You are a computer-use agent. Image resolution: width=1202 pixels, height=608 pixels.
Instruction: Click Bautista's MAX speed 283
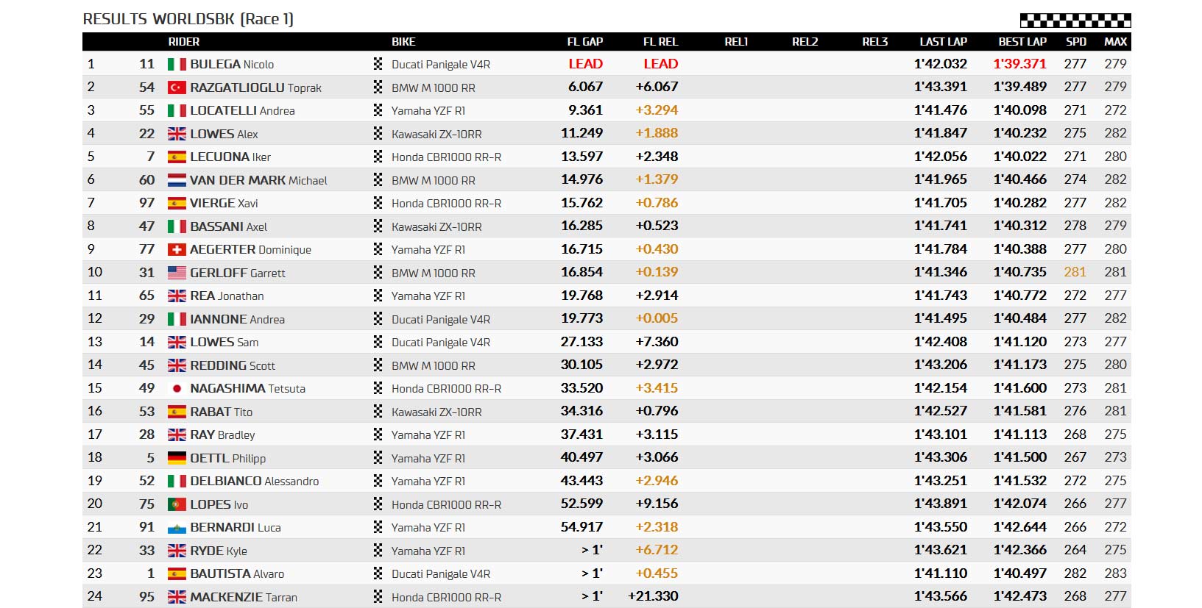click(1116, 573)
